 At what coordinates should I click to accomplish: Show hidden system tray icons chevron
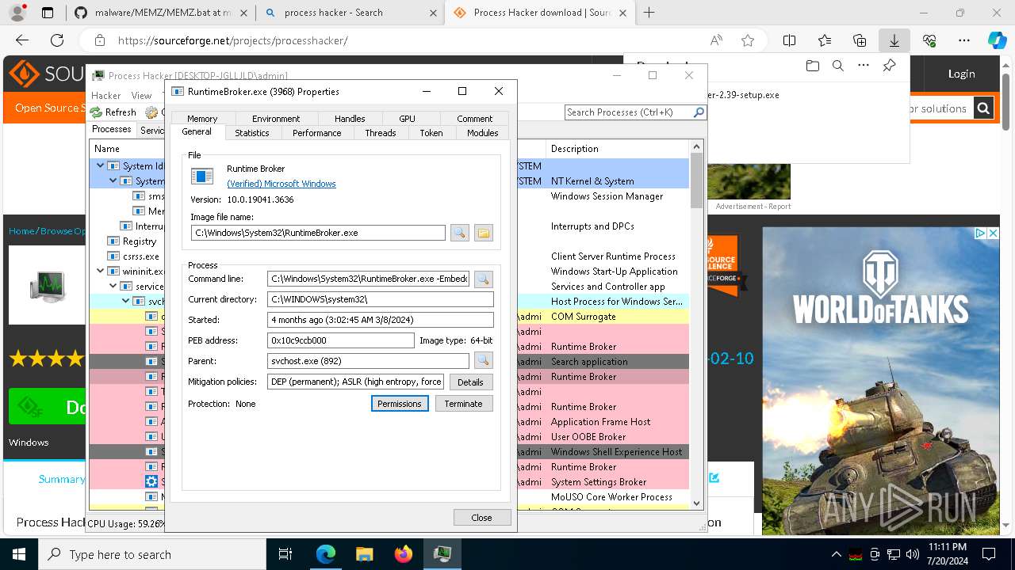point(837,554)
